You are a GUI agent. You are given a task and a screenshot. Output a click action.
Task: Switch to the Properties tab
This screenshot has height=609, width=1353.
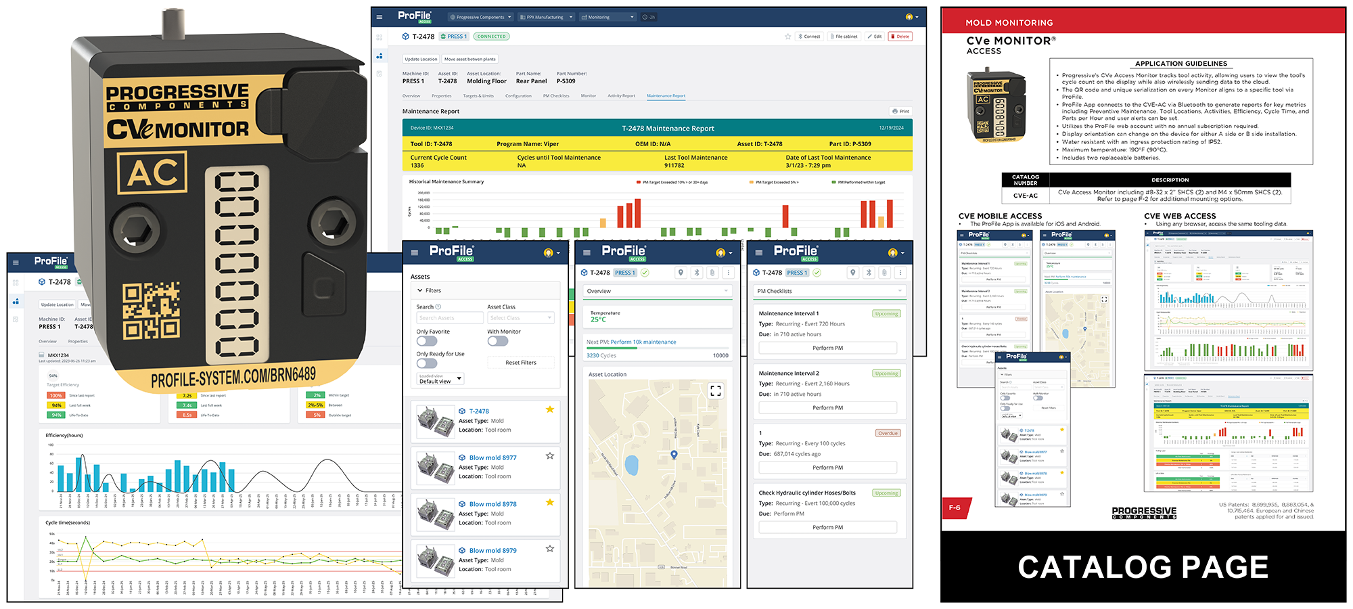[442, 96]
